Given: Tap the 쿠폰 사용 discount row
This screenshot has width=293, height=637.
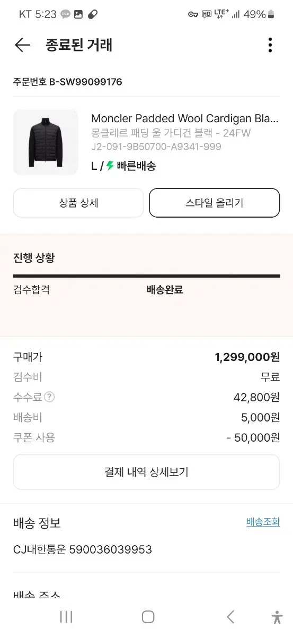Looking at the screenshot, I should coord(146,438).
